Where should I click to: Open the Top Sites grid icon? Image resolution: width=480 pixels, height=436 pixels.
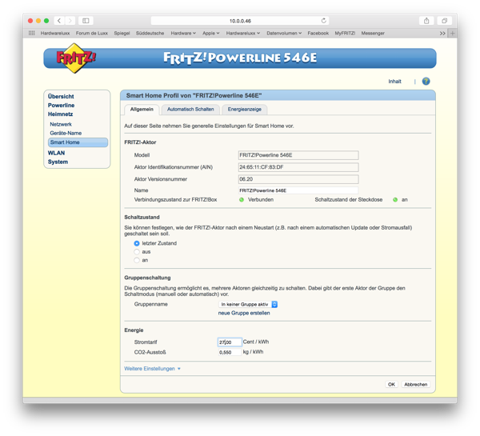[x=31, y=33]
